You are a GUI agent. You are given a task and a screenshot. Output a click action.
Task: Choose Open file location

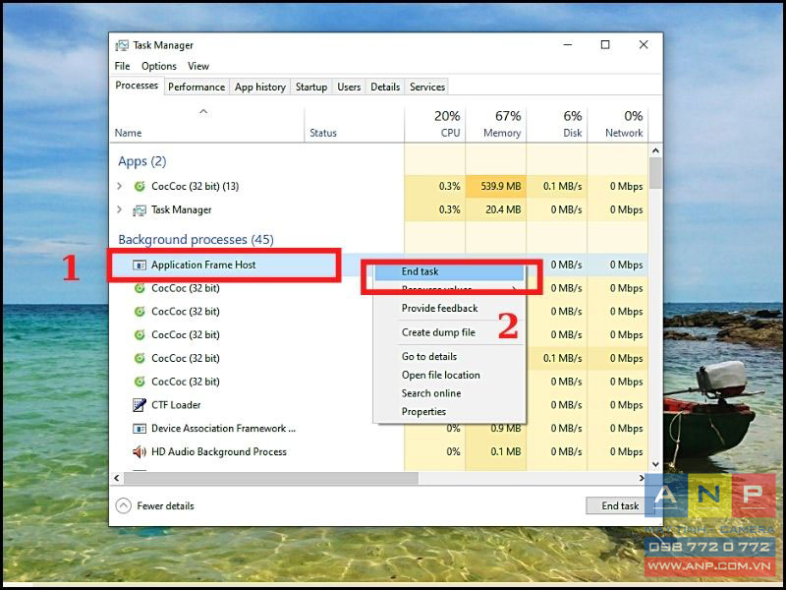(449, 376)
